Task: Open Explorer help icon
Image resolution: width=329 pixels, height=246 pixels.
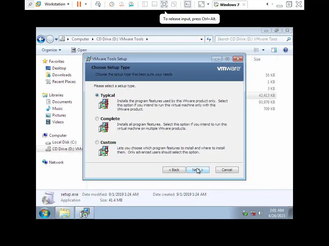Action: (286, 50)
